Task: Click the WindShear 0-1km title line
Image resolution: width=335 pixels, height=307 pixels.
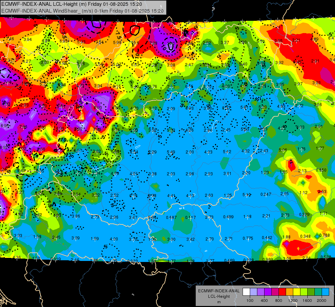Action: click(x=82, y=11)
